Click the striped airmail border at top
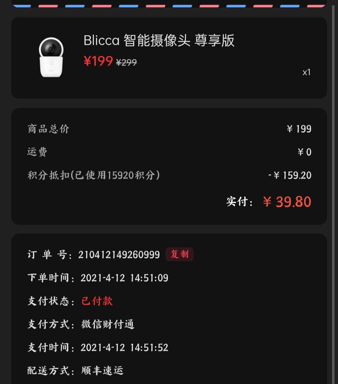The image size is (338, 384). (169, 6)
